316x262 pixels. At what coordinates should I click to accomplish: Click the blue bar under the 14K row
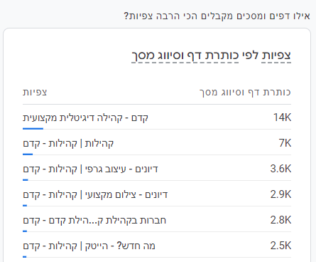coord(33,129)
